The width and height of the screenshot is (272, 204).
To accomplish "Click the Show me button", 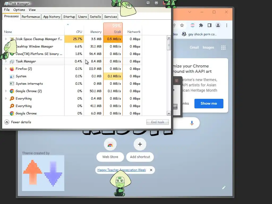I will coord(209,104).
